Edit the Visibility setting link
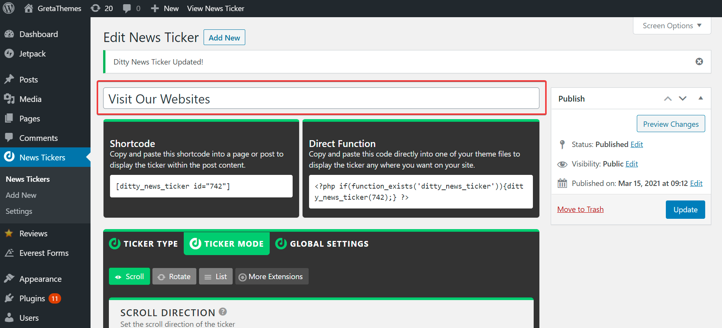 coord(632,164)
